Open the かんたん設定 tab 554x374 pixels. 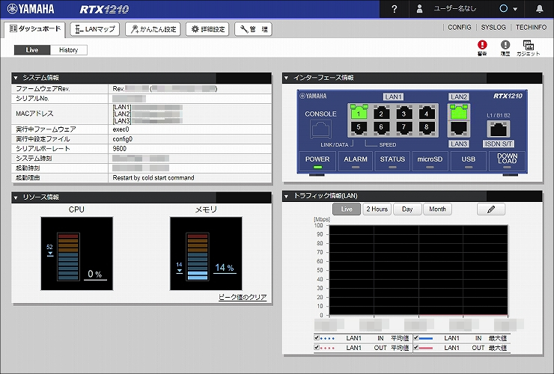tap(153, 29)
